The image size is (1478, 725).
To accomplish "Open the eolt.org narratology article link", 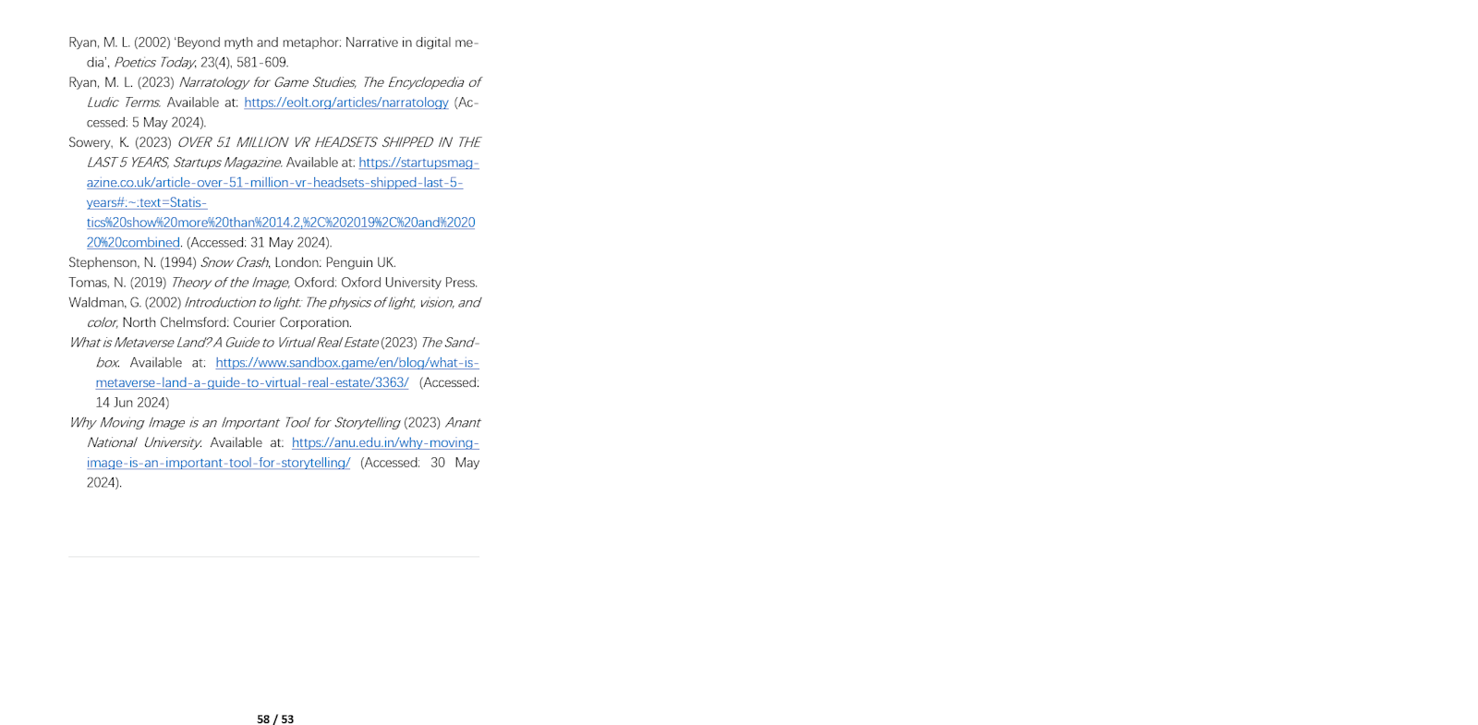I will click(346, 103).
